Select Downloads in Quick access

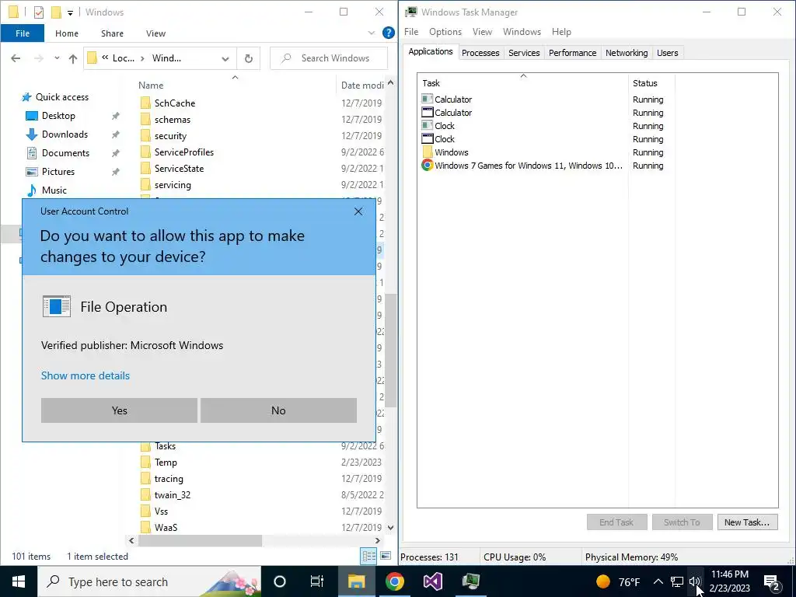(65, 134)
